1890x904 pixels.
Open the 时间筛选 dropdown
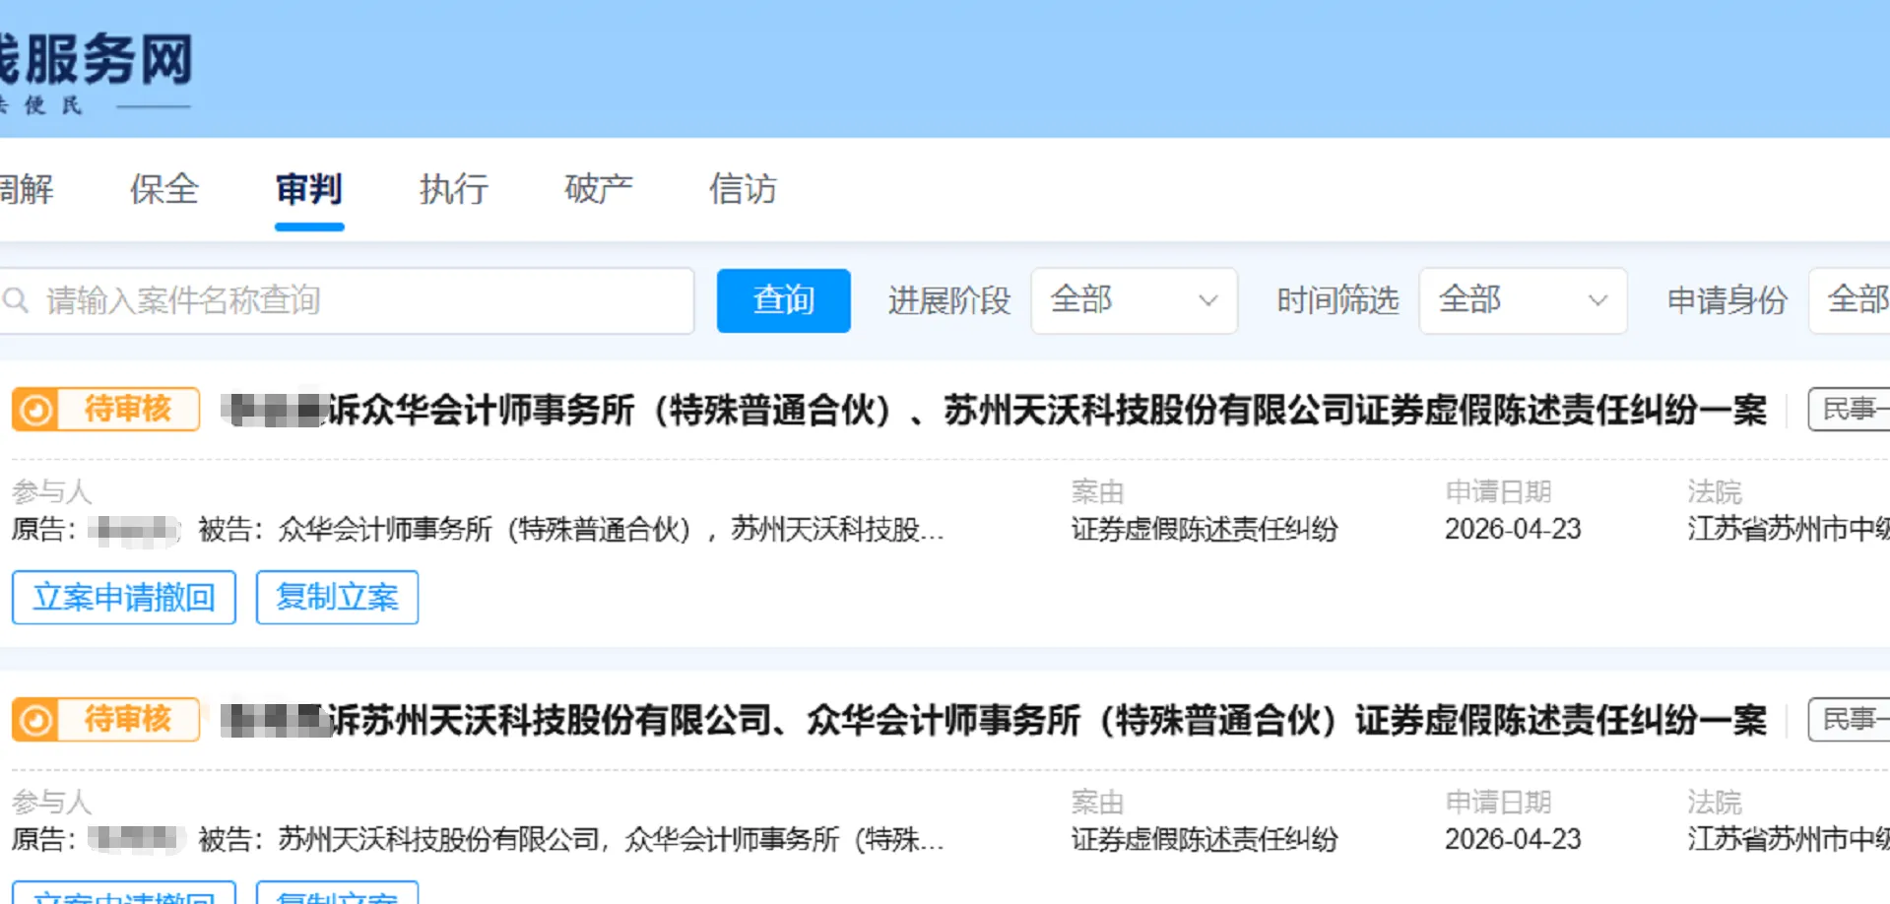tap(1523, 300)
